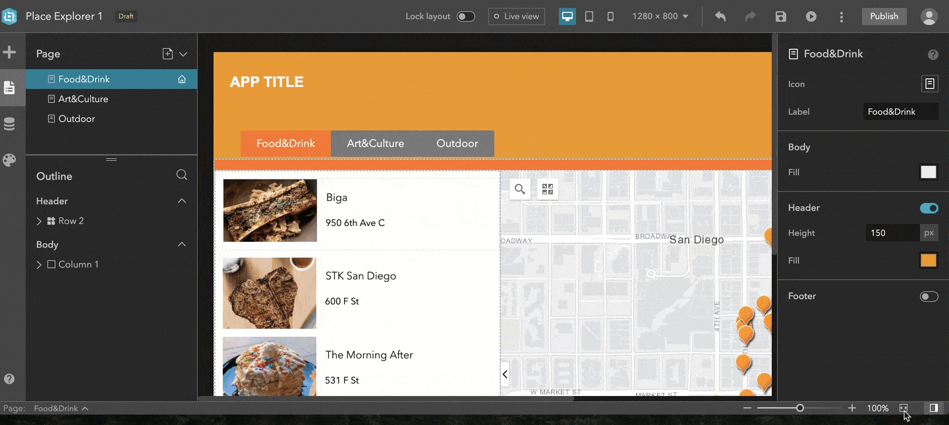Image resolution: width=949 pixels, height=425 pixels.
Task: Collapse the list panel with left chevron
Action: 505,374
